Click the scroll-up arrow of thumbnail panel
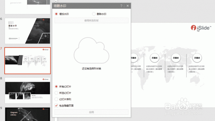215x121 pixels. pyautogui.click(x=56, y=1)
